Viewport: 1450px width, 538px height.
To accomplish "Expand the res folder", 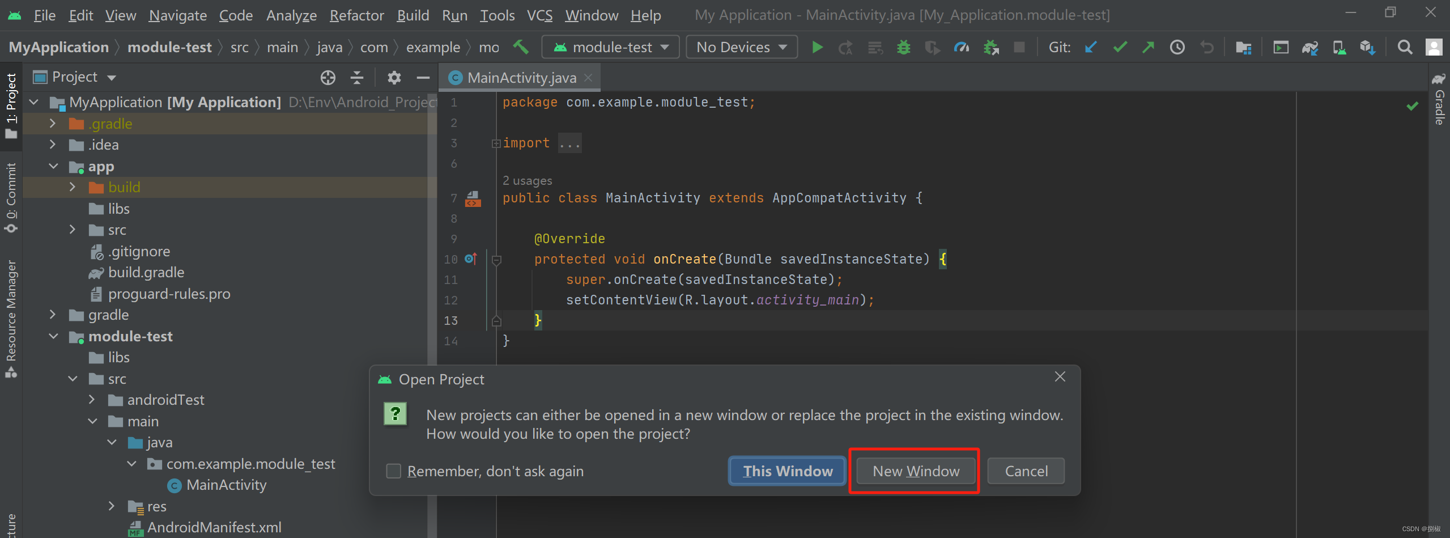I will tap(112, 506).
